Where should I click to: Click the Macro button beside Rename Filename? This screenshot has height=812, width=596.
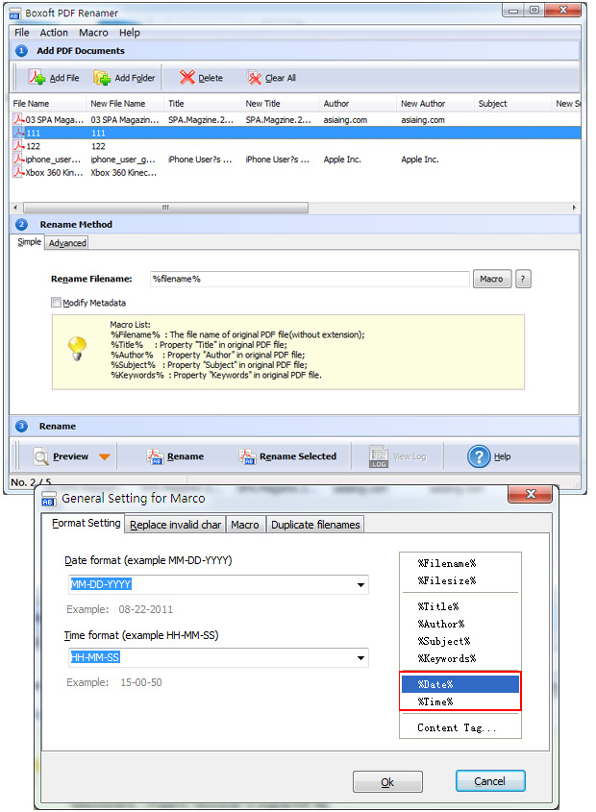[x=492, y=279]
